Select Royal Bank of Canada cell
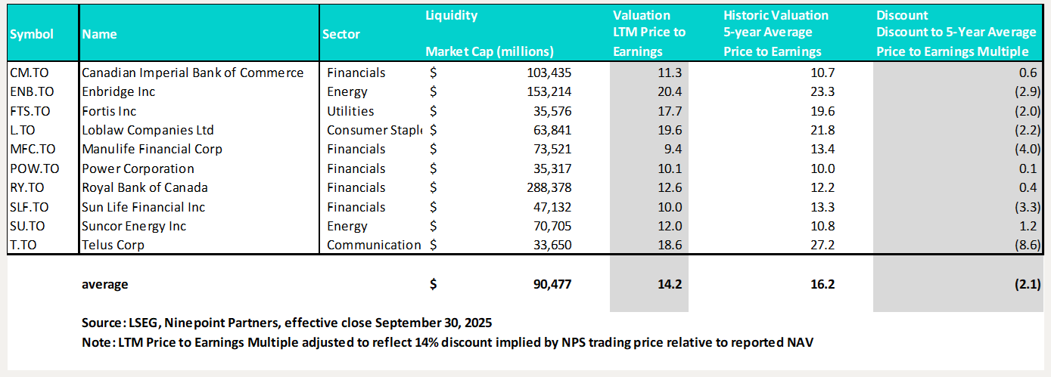The image size is (1051, 377). 145,187
